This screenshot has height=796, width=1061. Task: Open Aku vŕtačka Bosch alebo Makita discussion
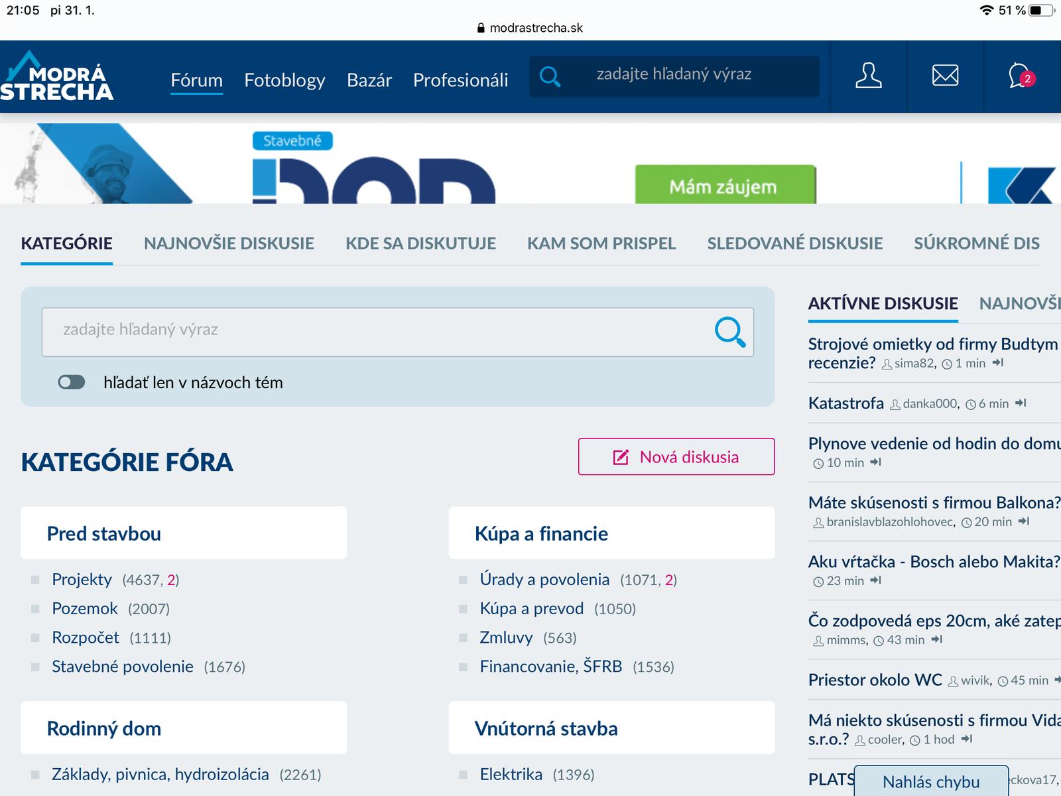coord(933,562)
